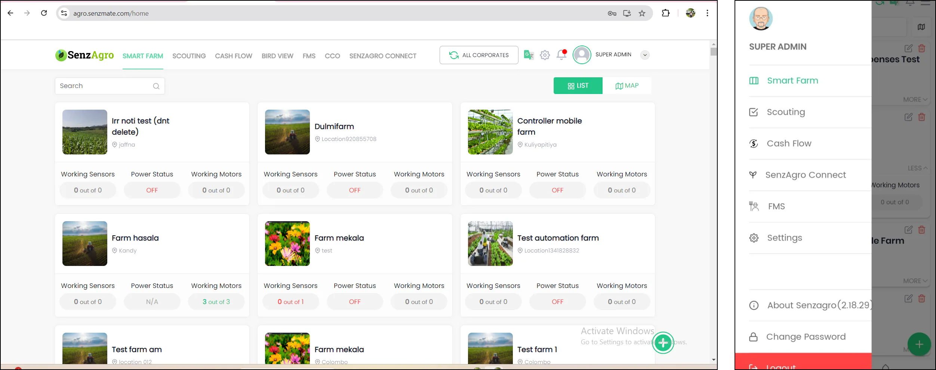Image resolution: width=936 pixels, height=370 pixels.
Task: Open the SCOUTING tab
Action: coord(189,56)
